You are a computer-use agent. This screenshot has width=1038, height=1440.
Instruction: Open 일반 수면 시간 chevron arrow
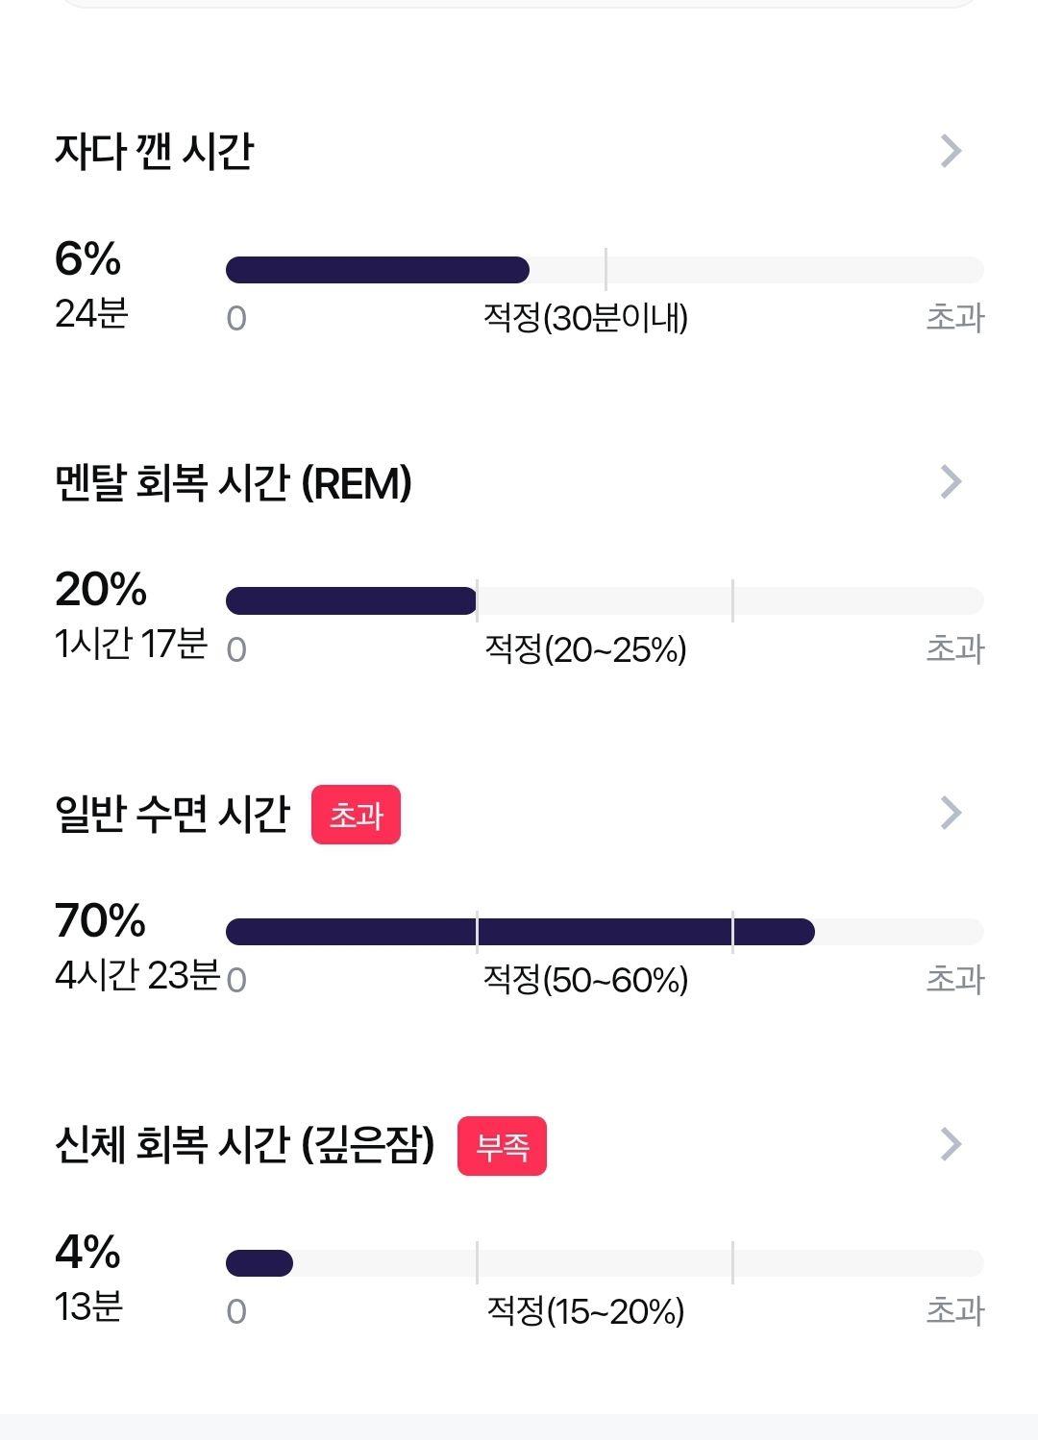[x=951, y=813]
